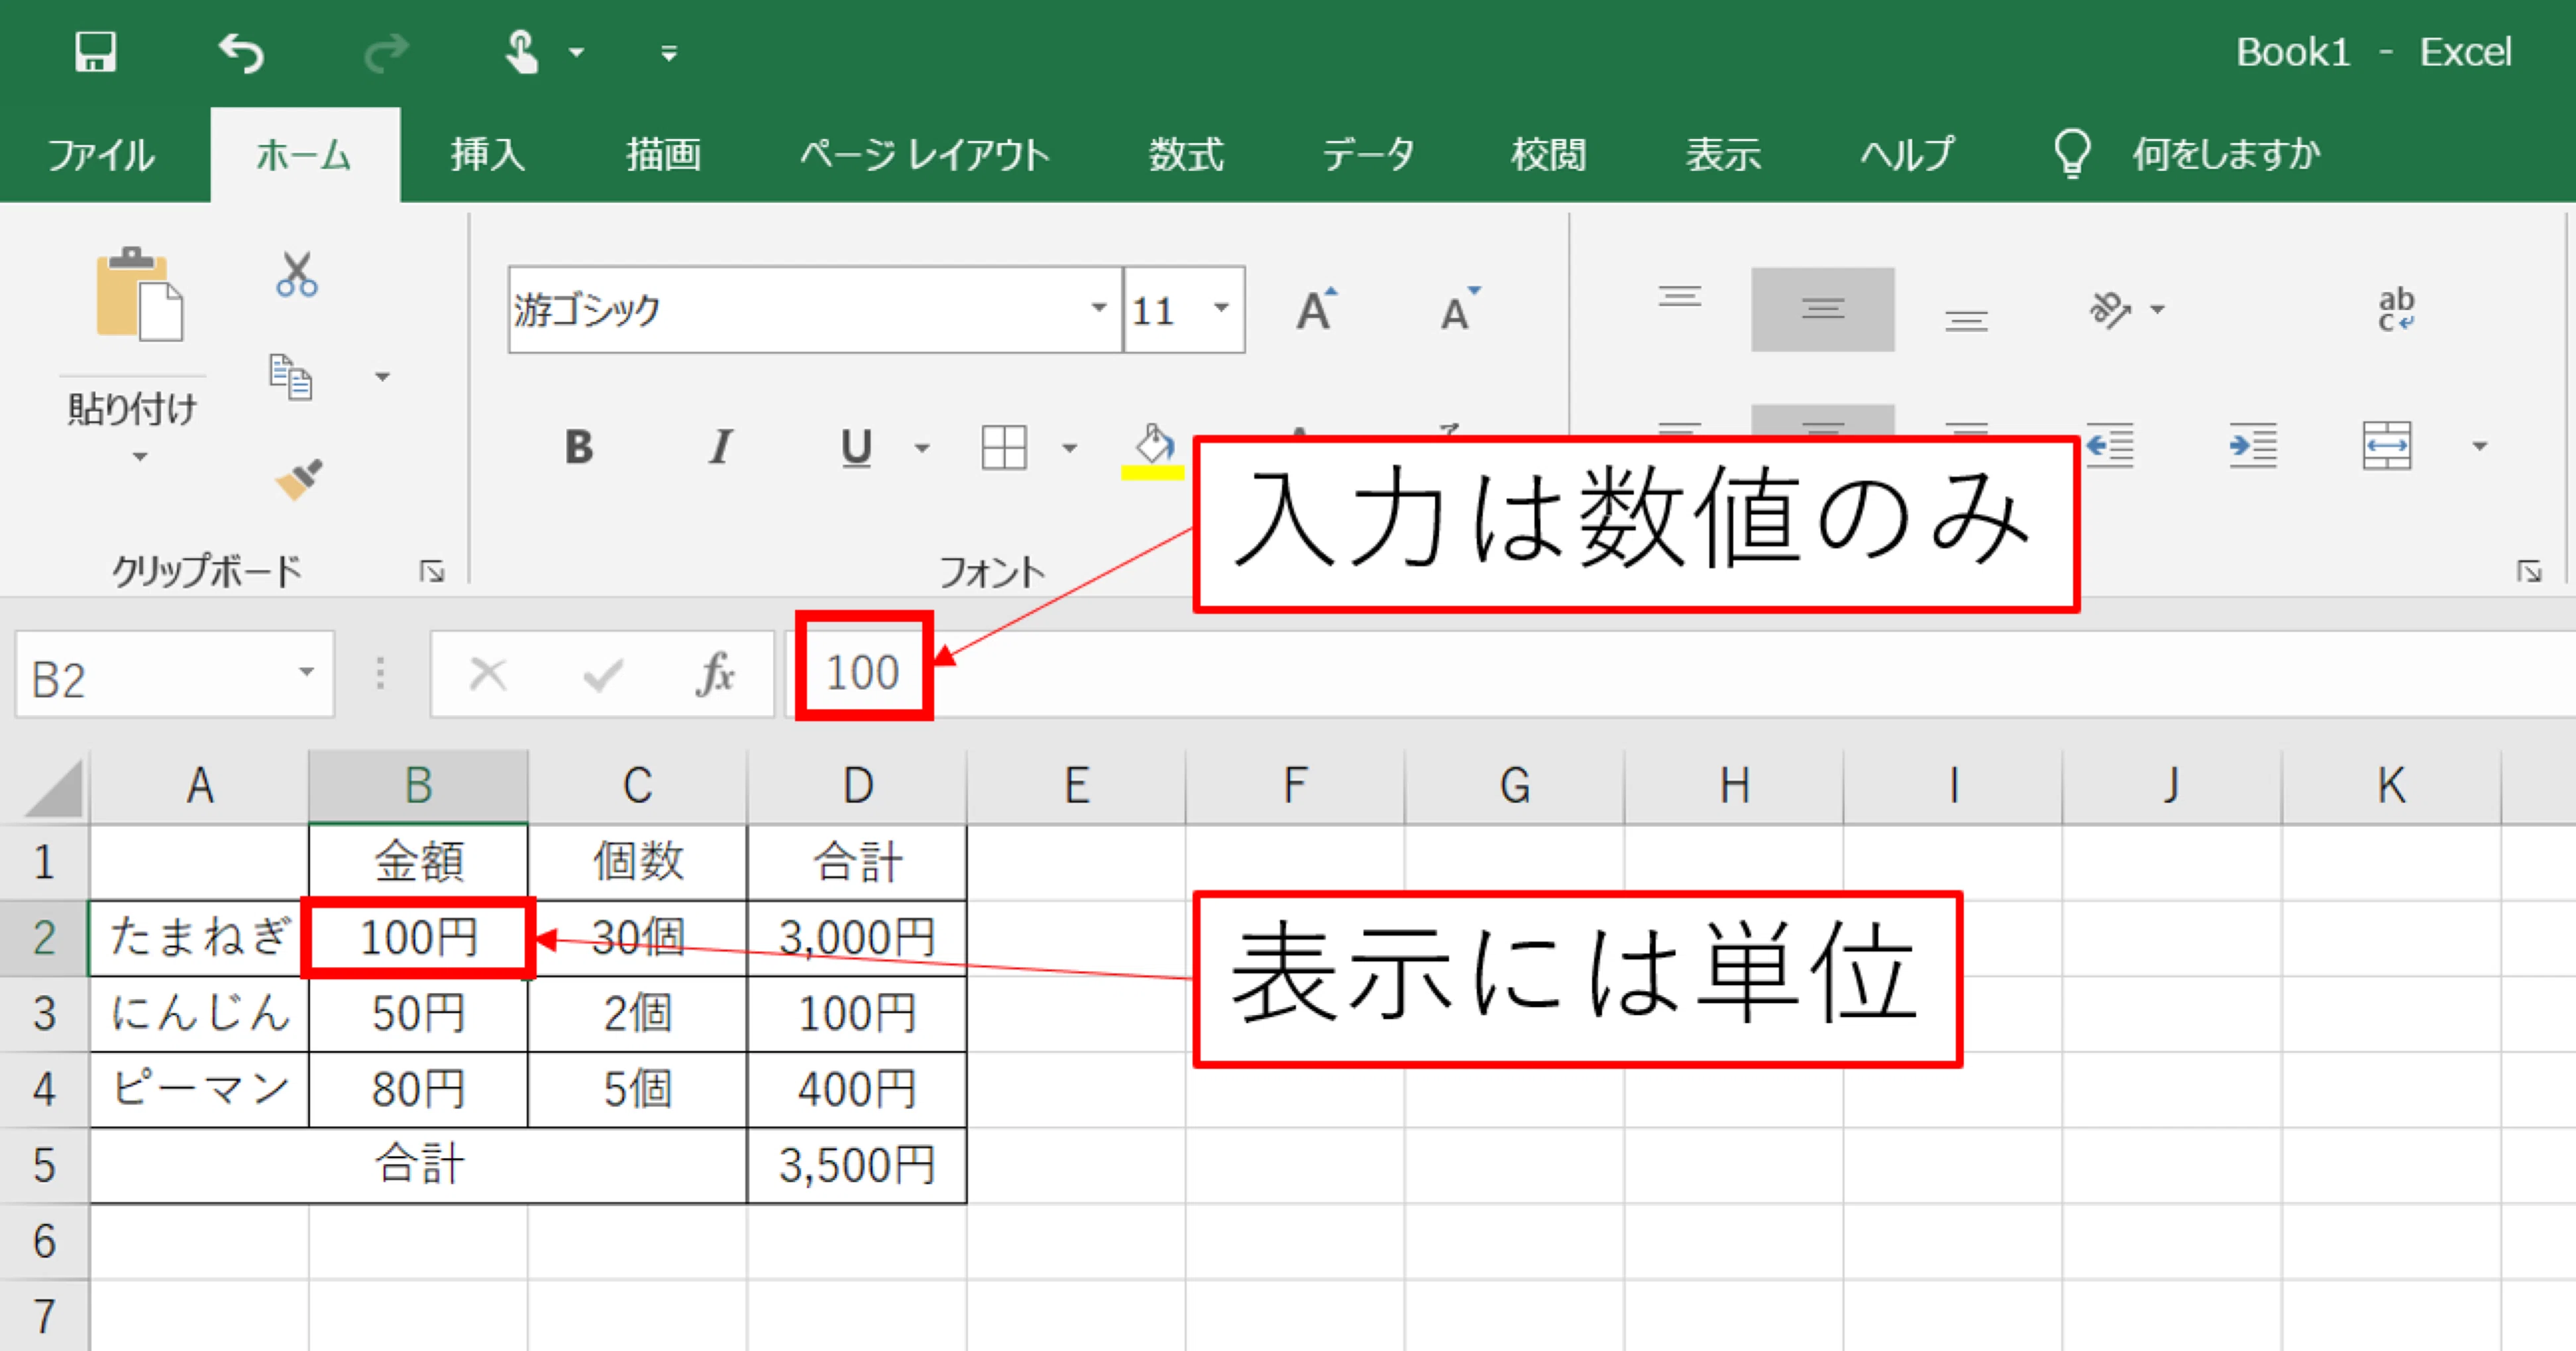Align text to bottom
The width and height of the screenshot is (2576, 1351).
1966,320
